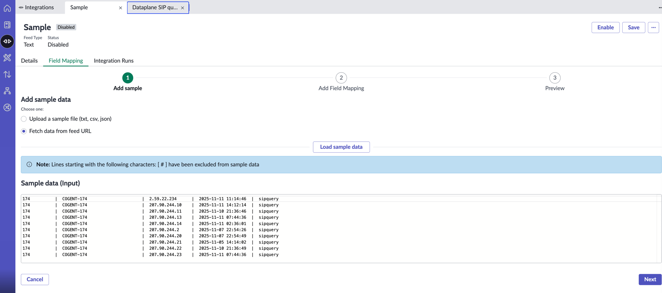Click the info icon in the note banner

29,164
